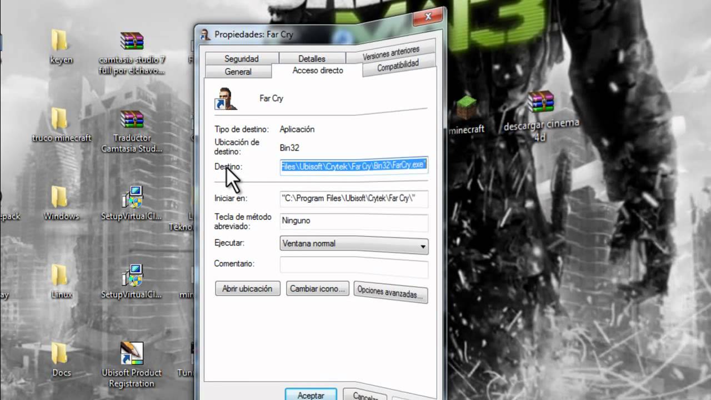Click the Comentario text field
Screen dimensions: 711x400
(354, 266)
